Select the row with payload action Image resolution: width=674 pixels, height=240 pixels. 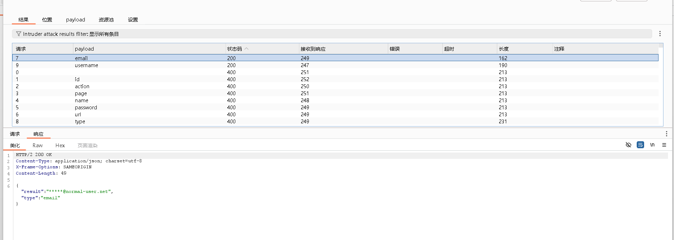[x=335, y=86]
